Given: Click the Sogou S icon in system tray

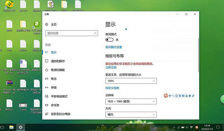Looking at the screenshot, I should tap(197, 127).
